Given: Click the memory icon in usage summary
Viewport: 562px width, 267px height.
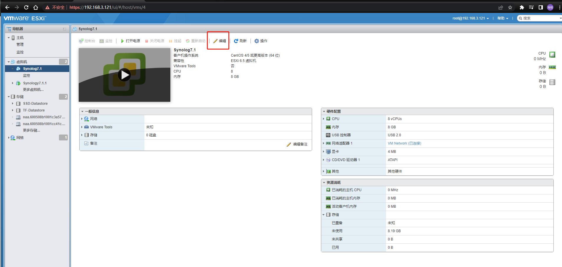Looking at the screenshot, I should [x=552, y=67].
